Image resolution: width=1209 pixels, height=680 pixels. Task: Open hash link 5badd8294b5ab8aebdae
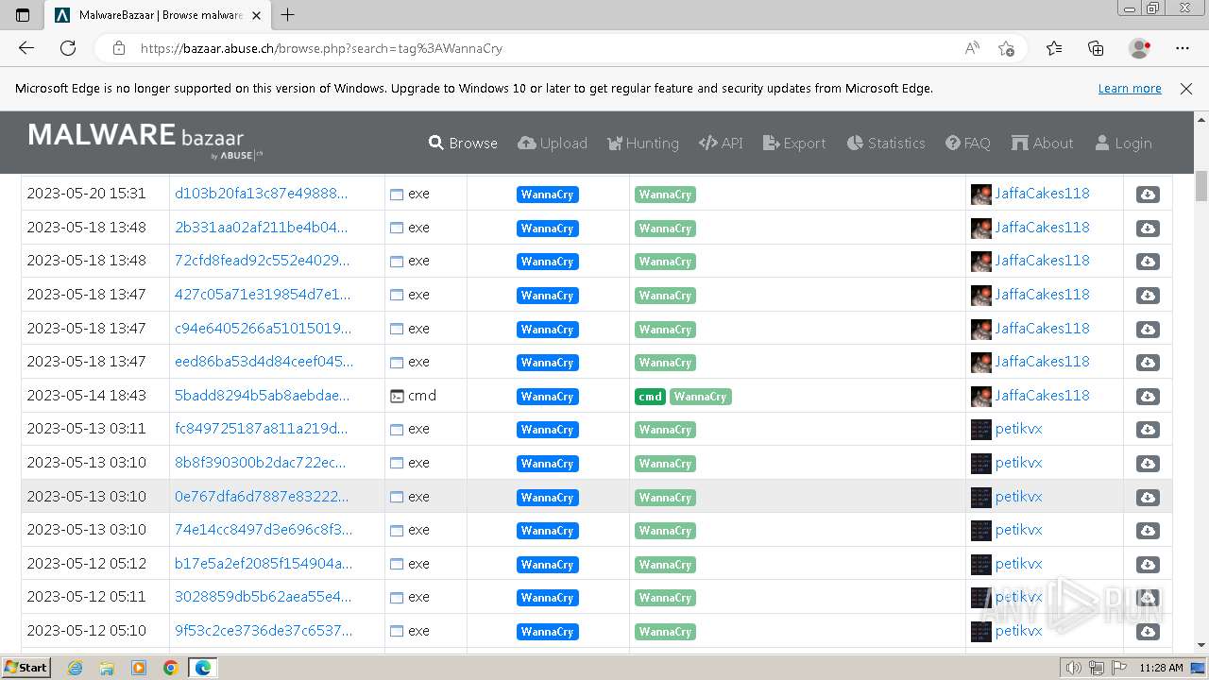[262, 396]
